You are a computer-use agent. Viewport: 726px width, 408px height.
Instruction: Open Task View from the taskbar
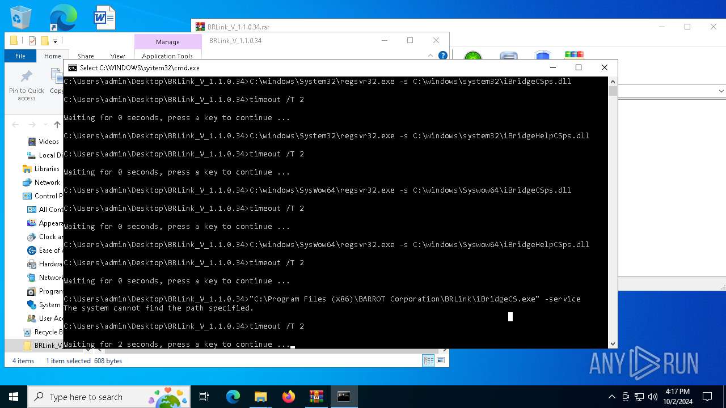pyautogui.click(x=205, y=397)
